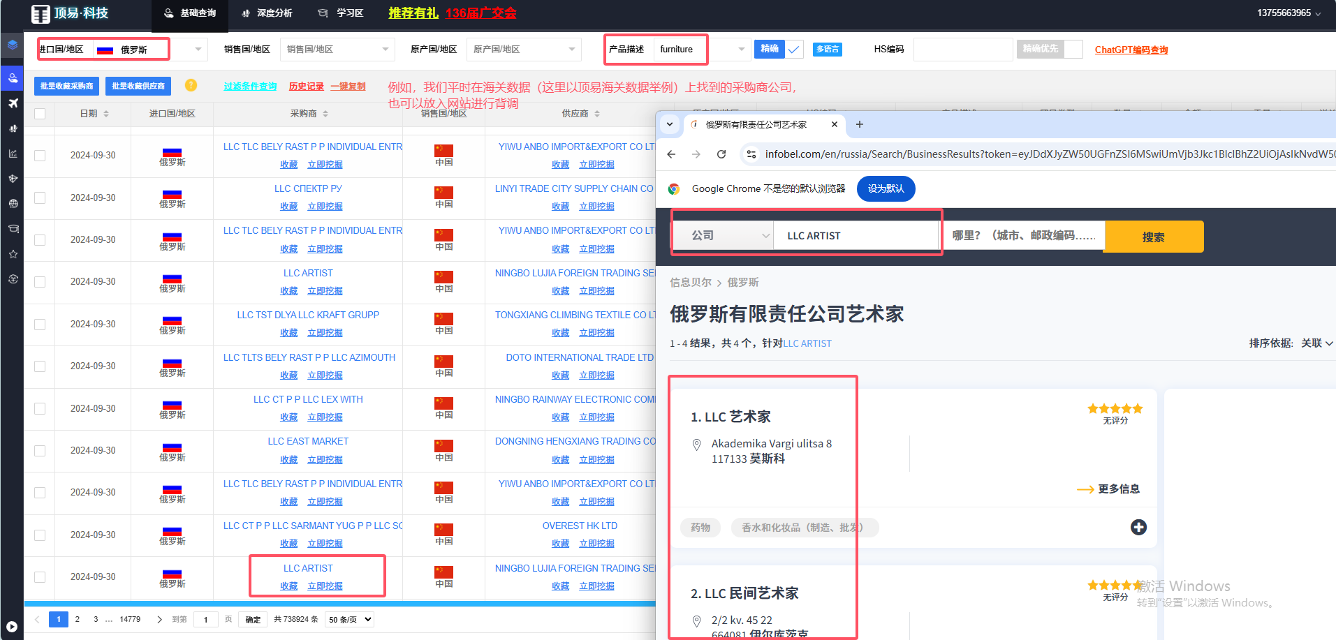The image size is (1336, 640).
Task: Expand the 销售国/地区 dropdown
Action: [x=386, y=50]
